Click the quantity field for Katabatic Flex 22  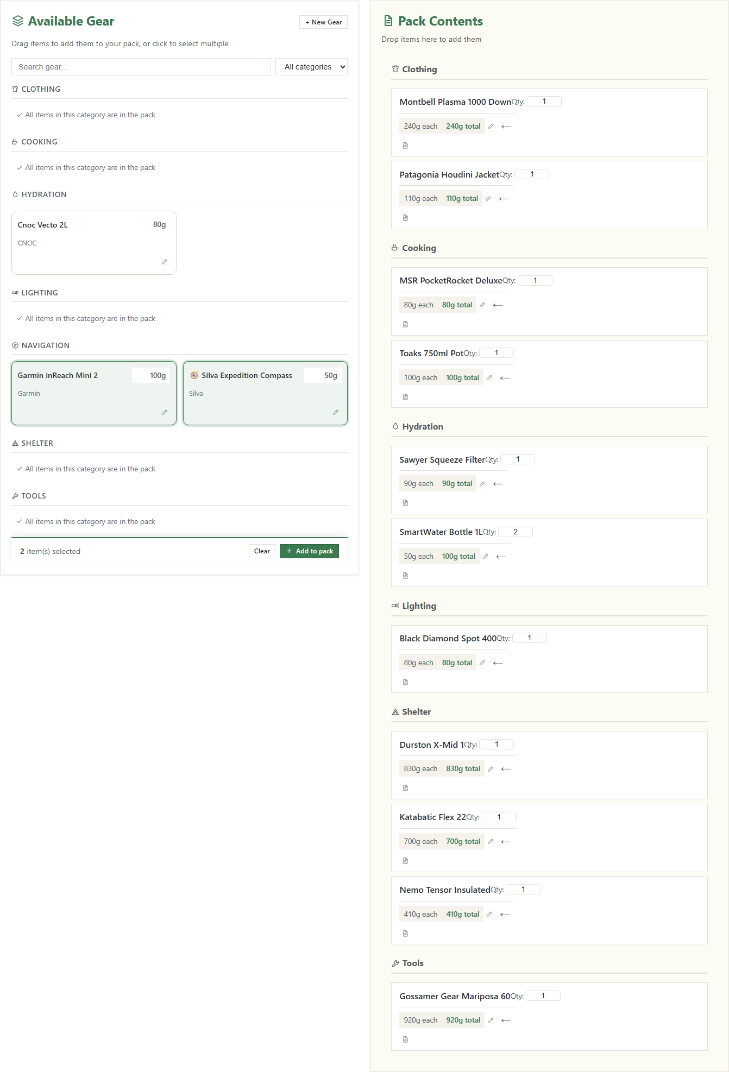click(x=499, y=817)
